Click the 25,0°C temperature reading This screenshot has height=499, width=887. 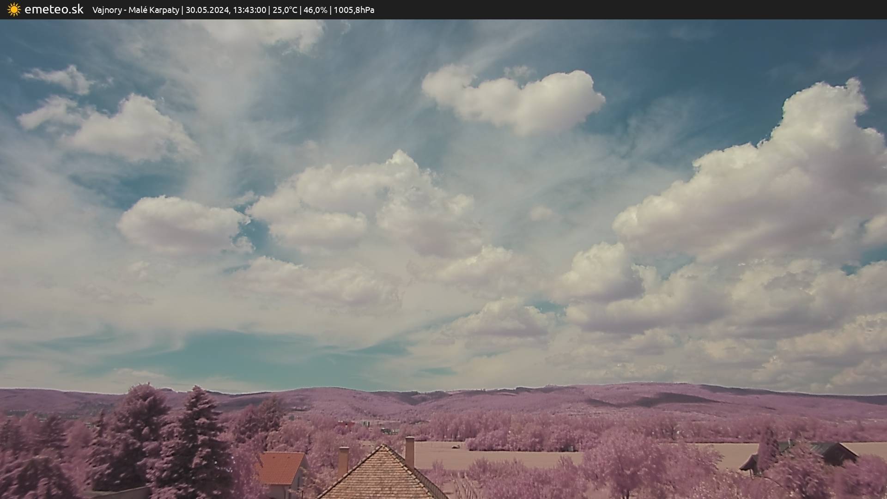tap(285, 10)
